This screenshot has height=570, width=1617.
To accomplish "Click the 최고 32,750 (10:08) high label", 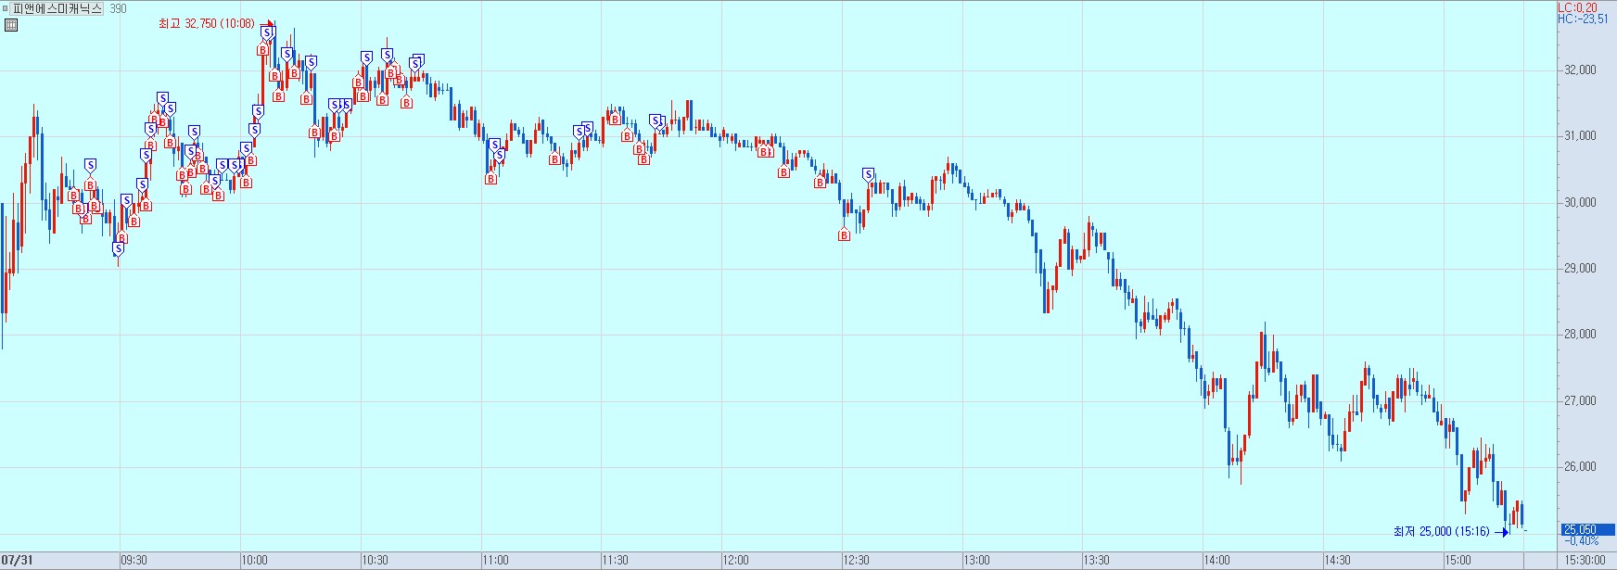I will 206,23.
